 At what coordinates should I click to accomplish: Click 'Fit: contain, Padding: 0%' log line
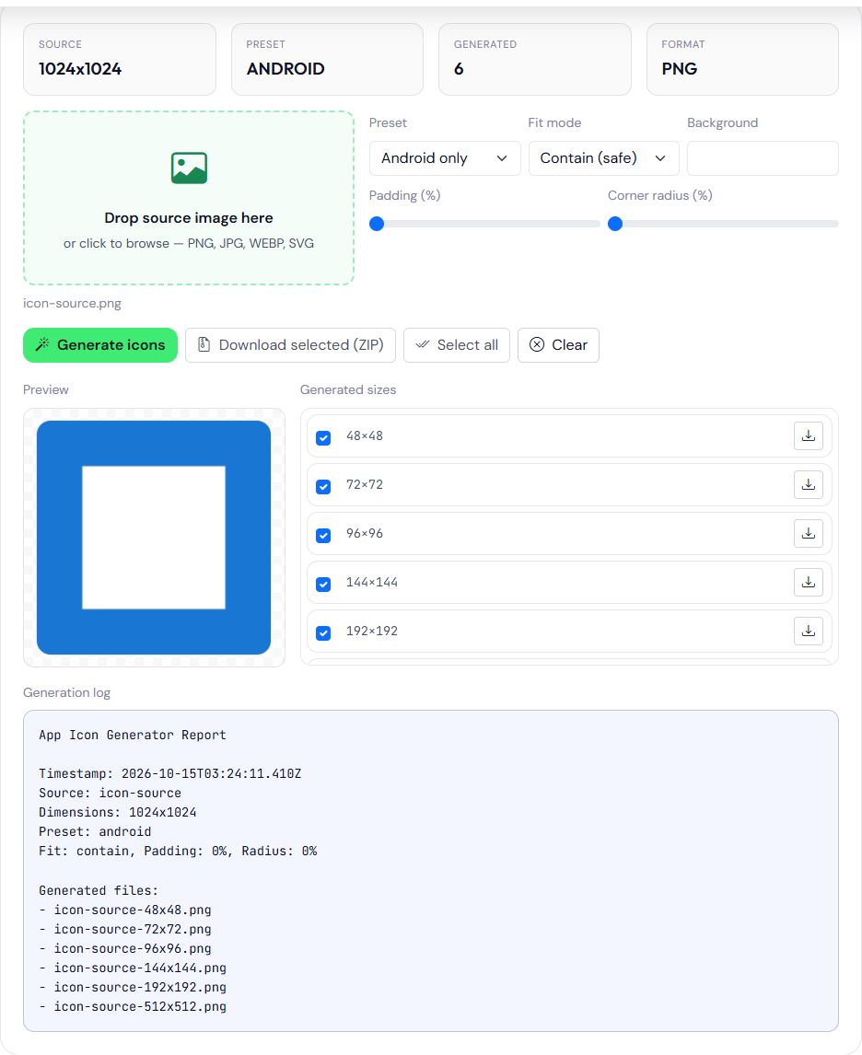coord(178,852)
